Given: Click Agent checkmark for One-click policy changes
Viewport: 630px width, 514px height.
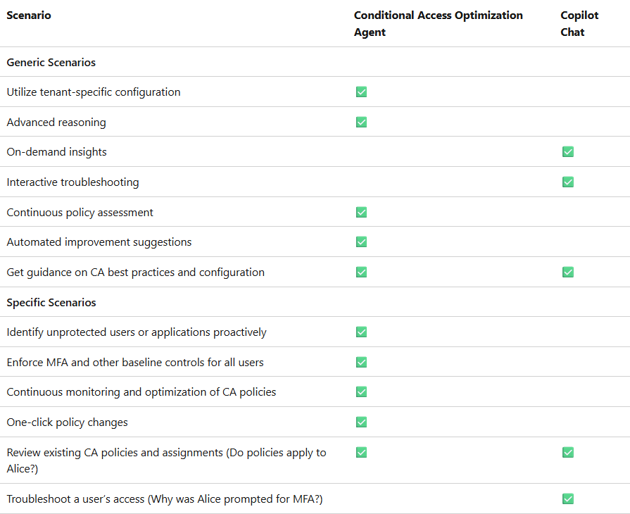Looking at the screenshot, I should tap(361, 422).
